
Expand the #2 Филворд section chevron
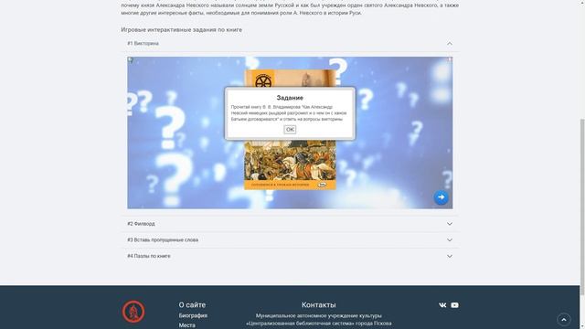coord(450,224)
